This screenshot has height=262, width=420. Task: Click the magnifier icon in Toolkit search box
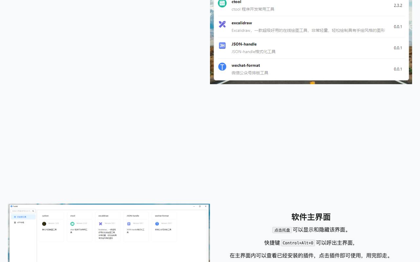click(33, 211)
